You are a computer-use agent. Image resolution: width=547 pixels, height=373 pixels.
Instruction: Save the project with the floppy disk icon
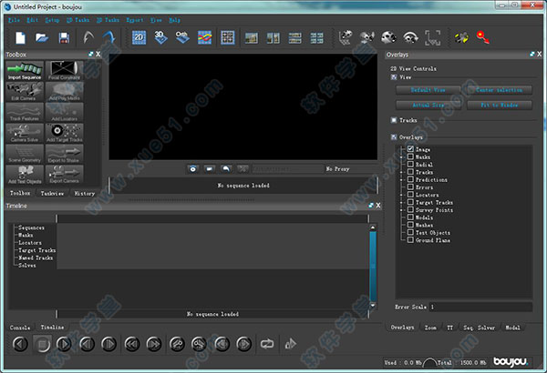coord(64,37)
